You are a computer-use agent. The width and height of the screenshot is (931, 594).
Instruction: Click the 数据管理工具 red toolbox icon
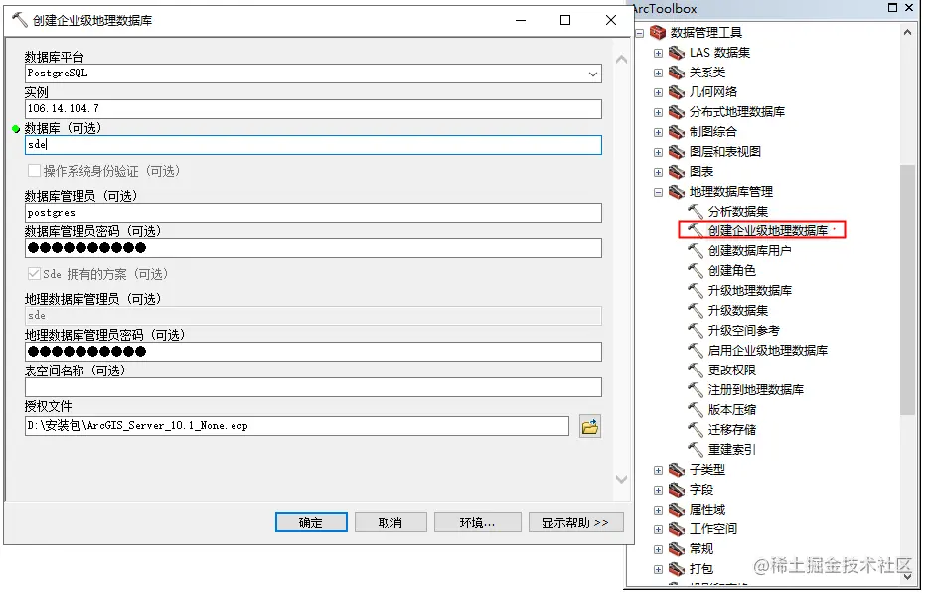(658, 32)
